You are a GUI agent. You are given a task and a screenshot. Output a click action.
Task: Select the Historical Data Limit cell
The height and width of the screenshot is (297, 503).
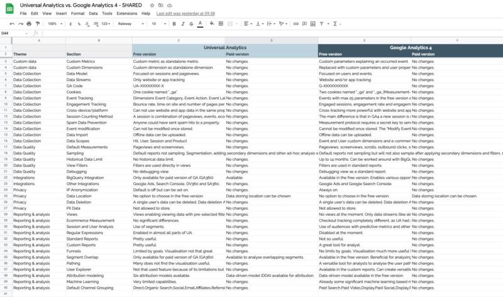click(99, 159)
